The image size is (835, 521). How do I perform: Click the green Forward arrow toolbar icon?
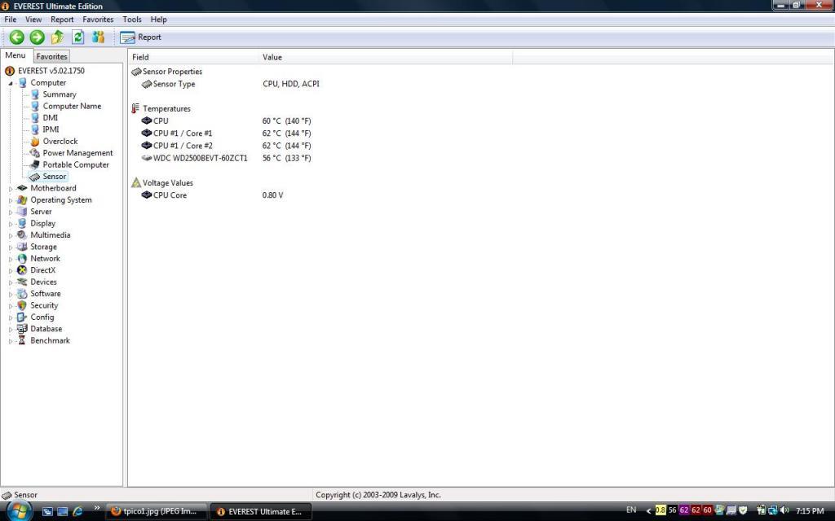[37, 37]
